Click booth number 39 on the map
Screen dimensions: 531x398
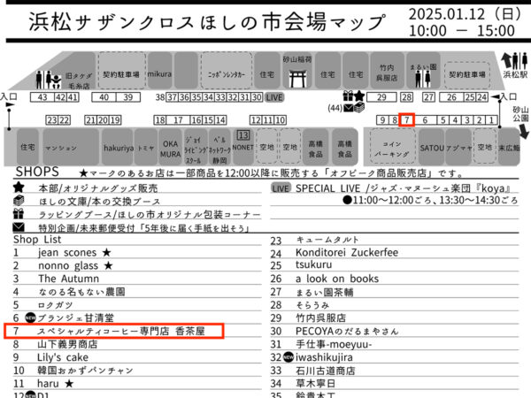click(128, 97)
